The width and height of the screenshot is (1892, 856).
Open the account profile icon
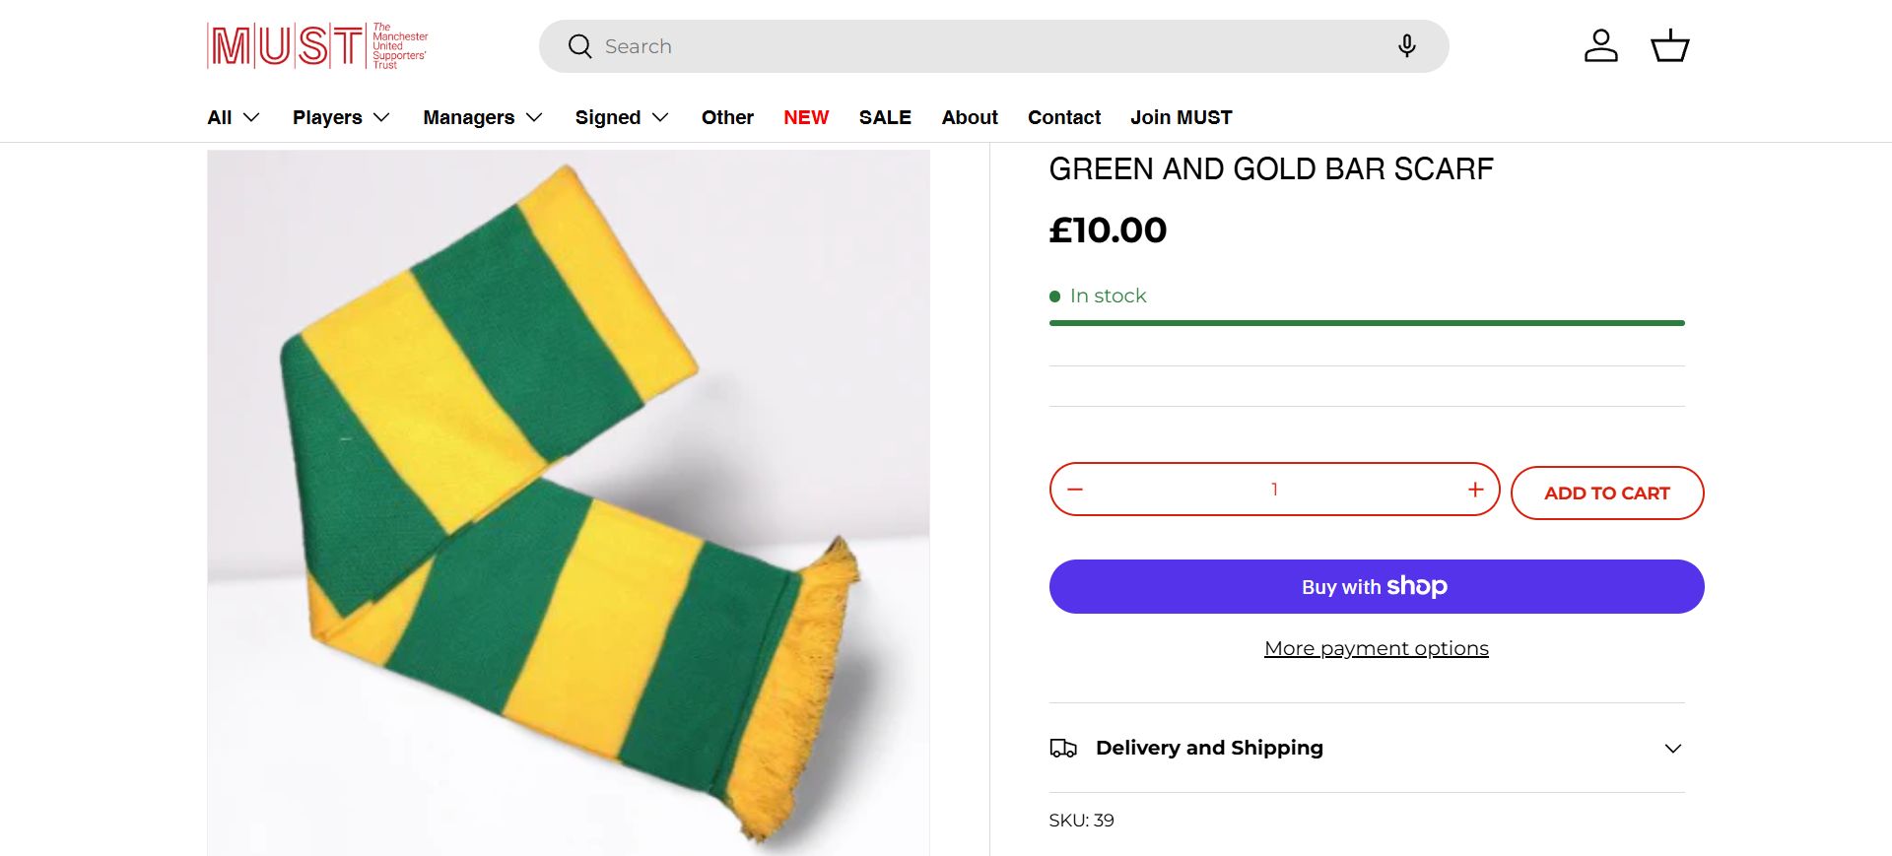(x=1600, y=46)
